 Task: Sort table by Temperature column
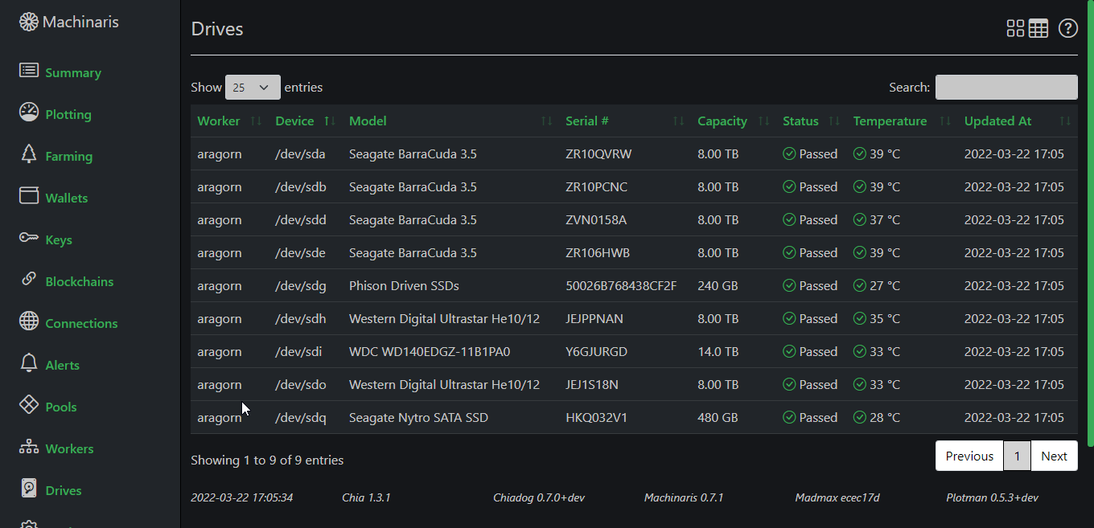click(903, 121)
